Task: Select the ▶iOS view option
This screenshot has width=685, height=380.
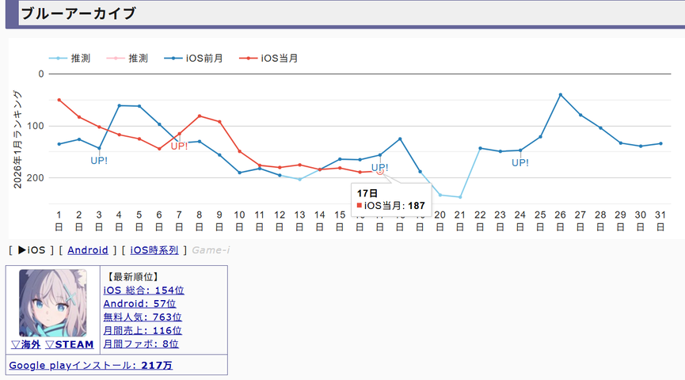Action: tap(32, 250)
